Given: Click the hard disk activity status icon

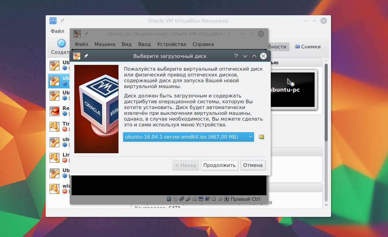Looking at the screenshot, I should coord(169,199).
